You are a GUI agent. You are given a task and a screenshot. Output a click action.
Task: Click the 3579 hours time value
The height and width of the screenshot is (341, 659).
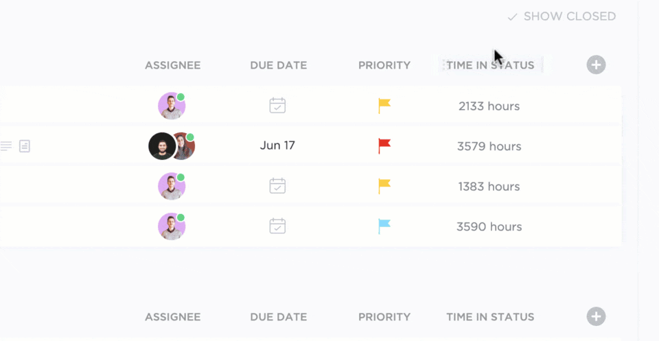tap(489, 146)
